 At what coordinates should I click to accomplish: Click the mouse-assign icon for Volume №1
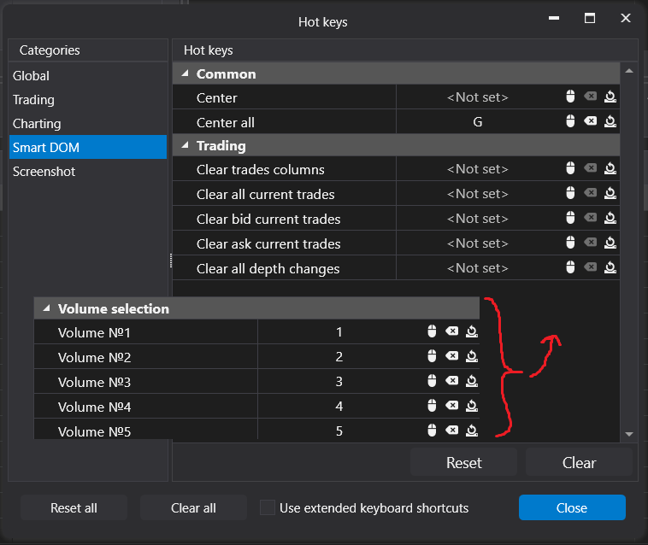(433, 331)
